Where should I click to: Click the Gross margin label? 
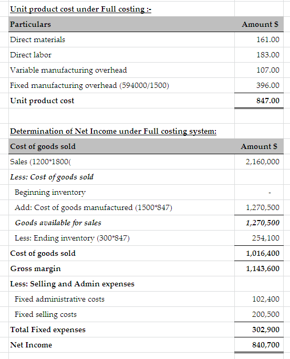35,268
